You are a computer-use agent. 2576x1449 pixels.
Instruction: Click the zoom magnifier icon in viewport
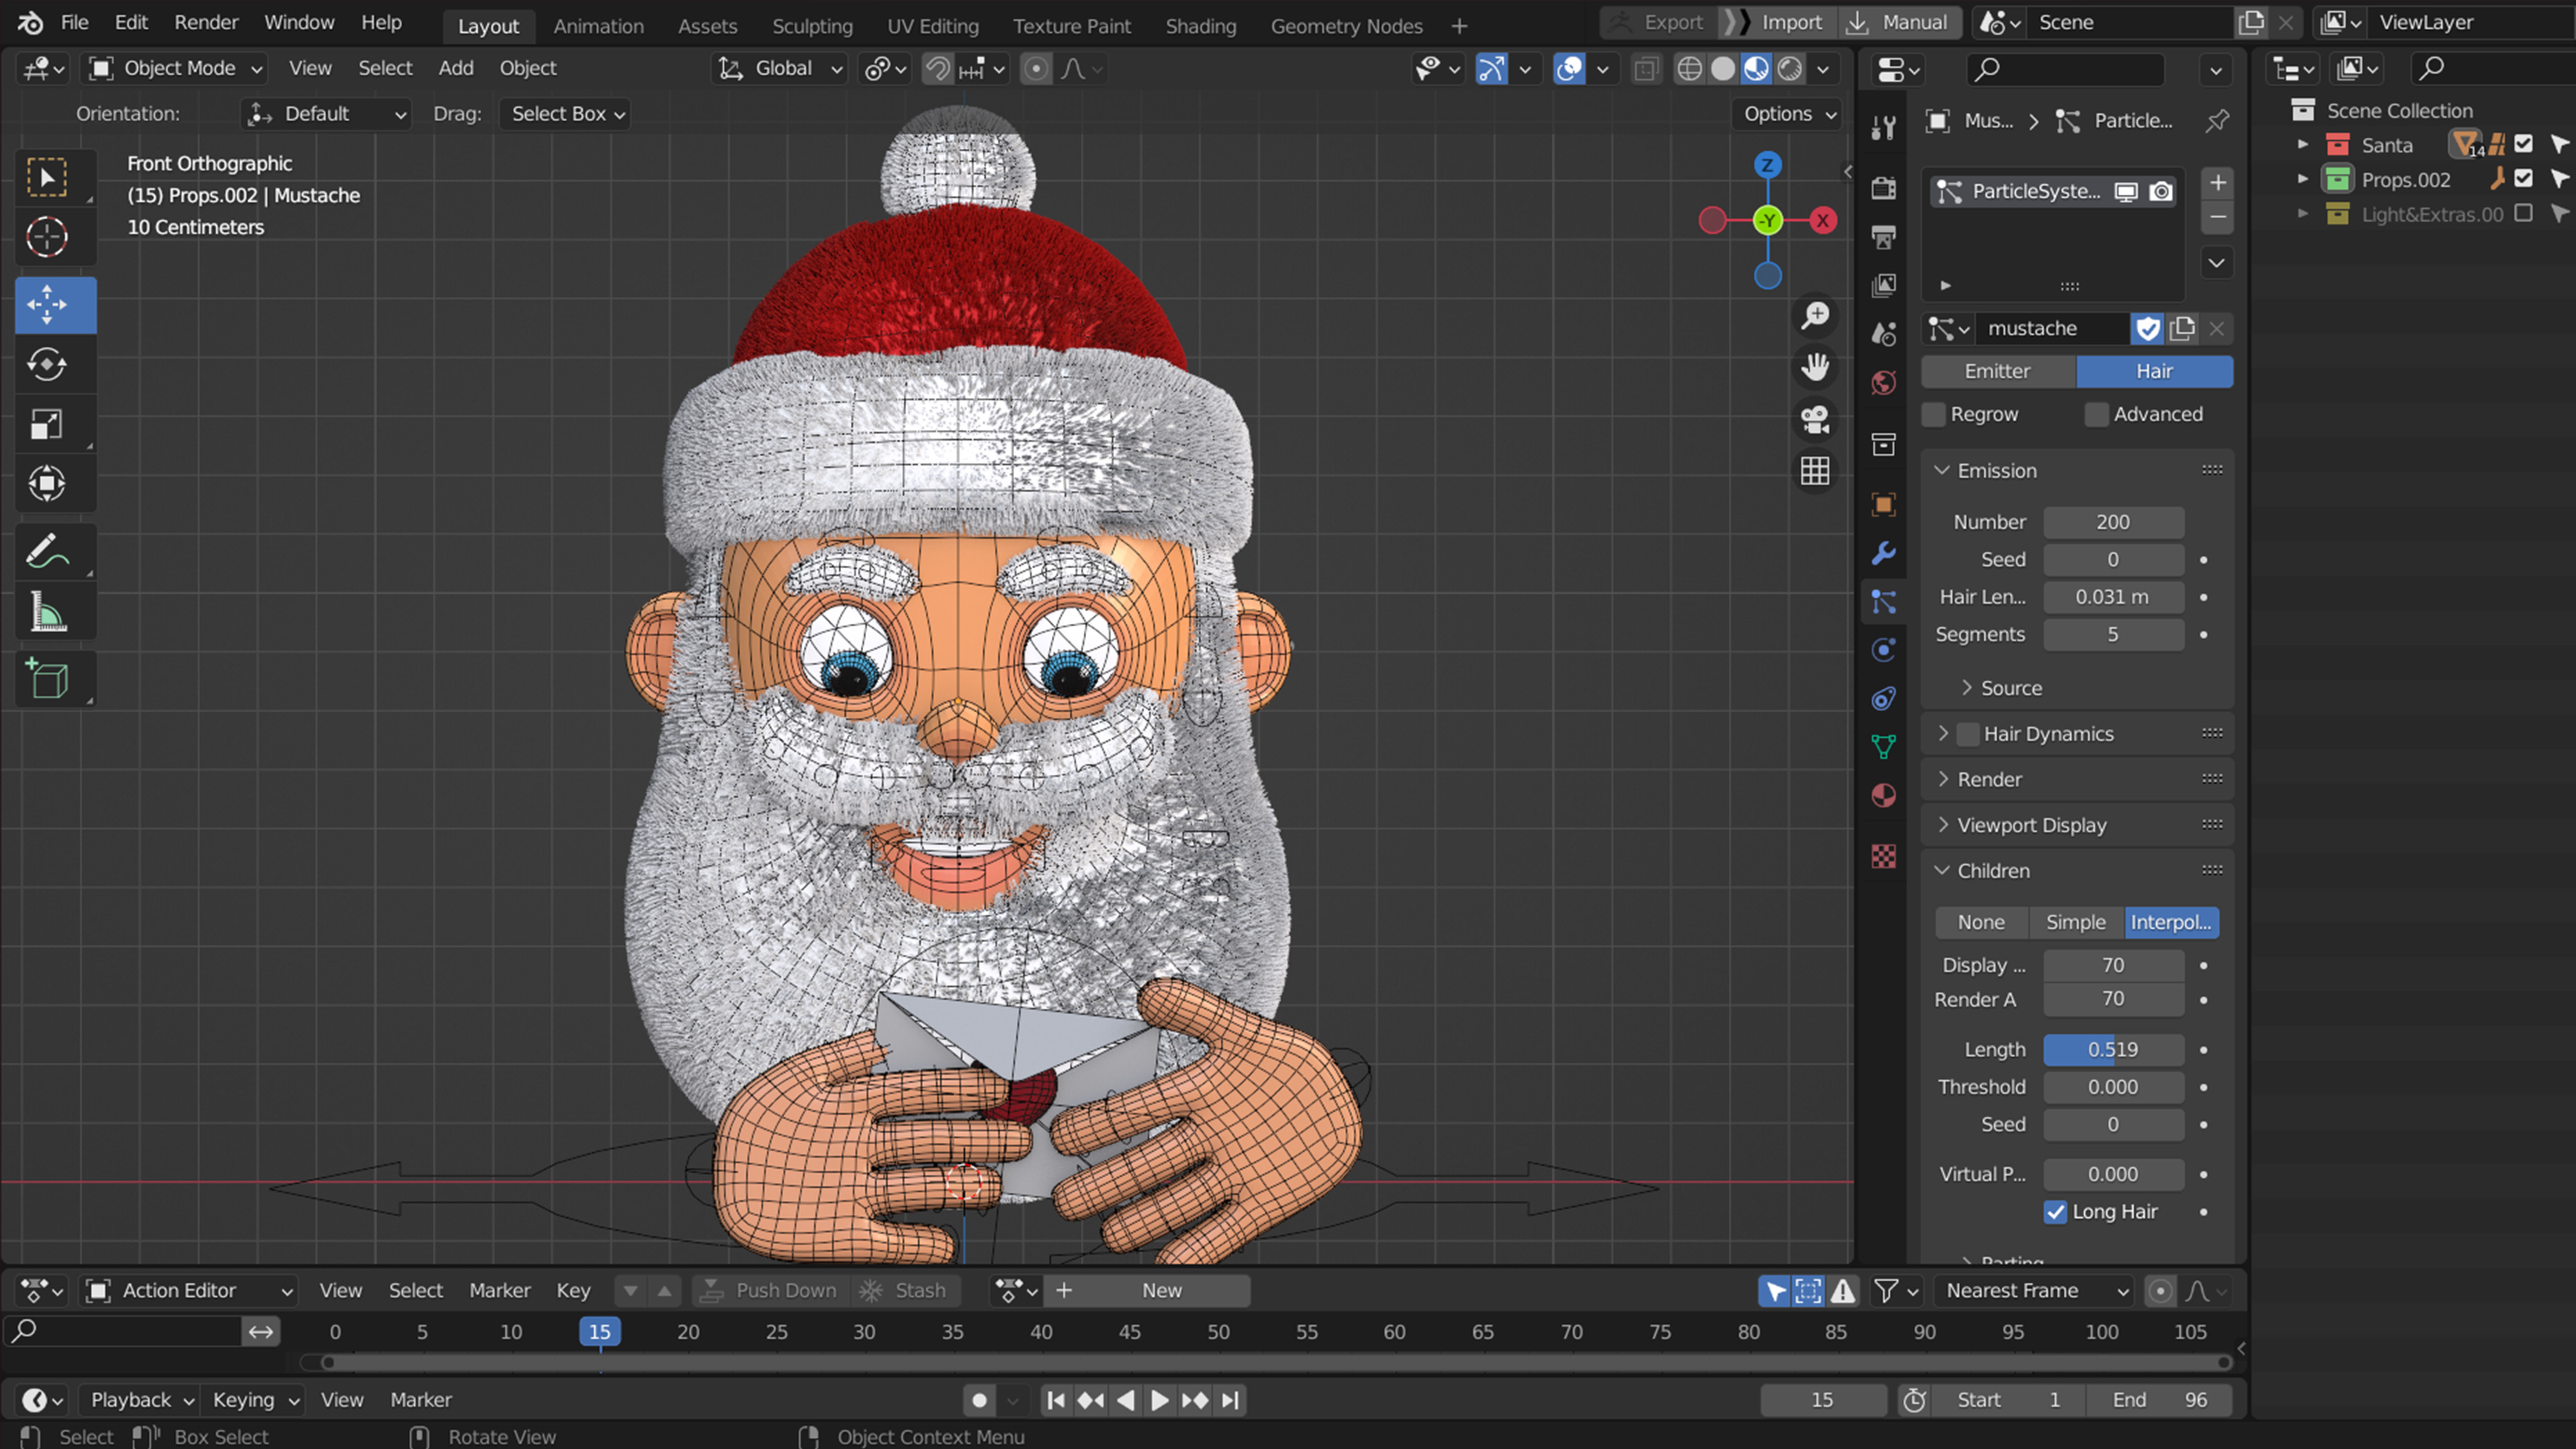(x=1815, y=316)
